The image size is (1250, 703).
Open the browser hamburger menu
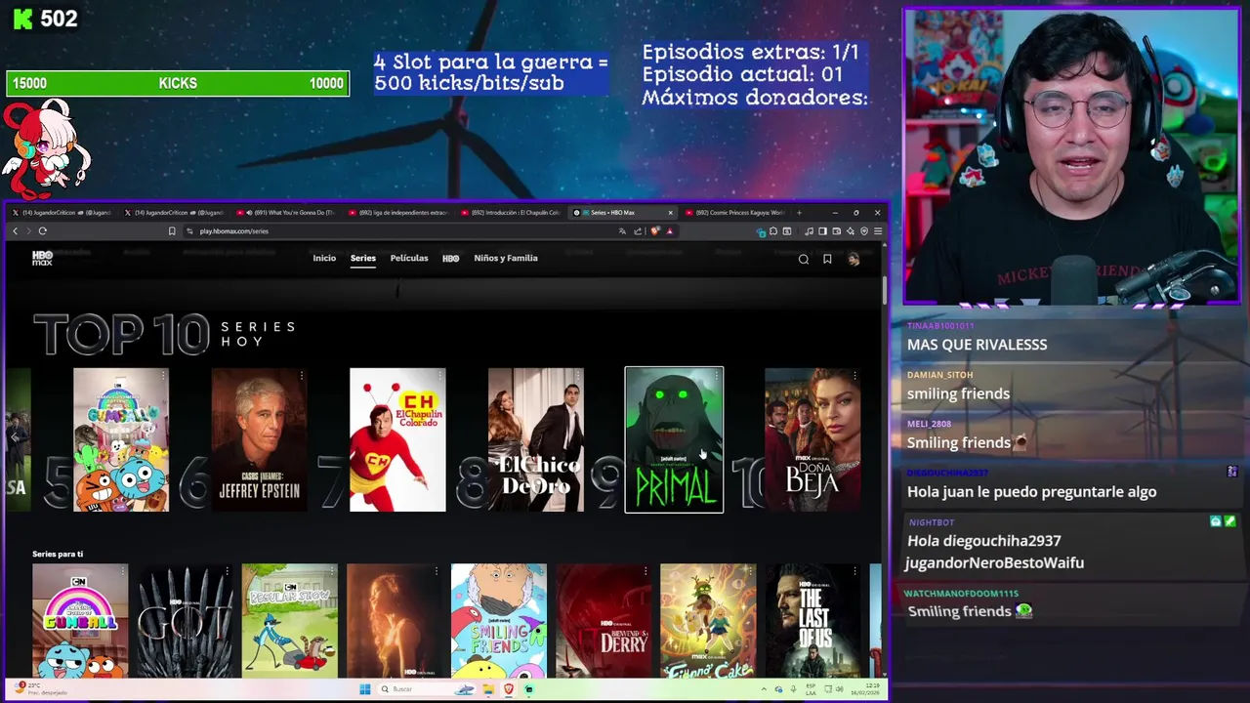coord(878,231)
